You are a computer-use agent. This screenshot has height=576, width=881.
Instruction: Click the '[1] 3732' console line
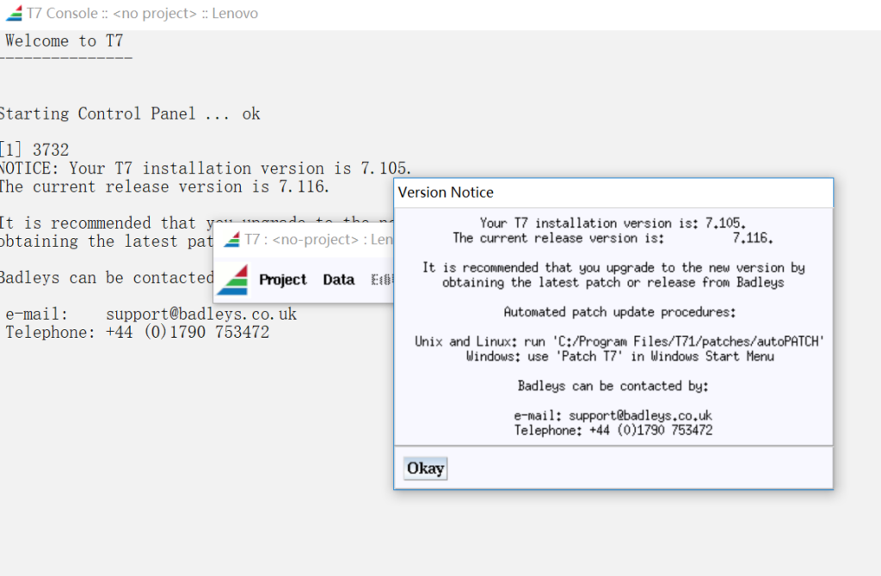pos(34,150)
